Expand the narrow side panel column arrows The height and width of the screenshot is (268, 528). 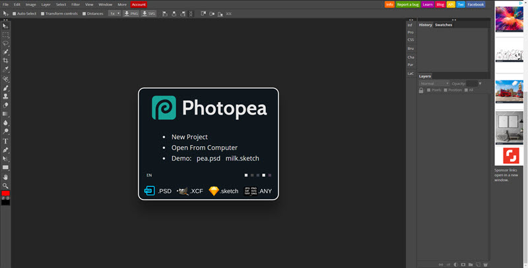411,20
